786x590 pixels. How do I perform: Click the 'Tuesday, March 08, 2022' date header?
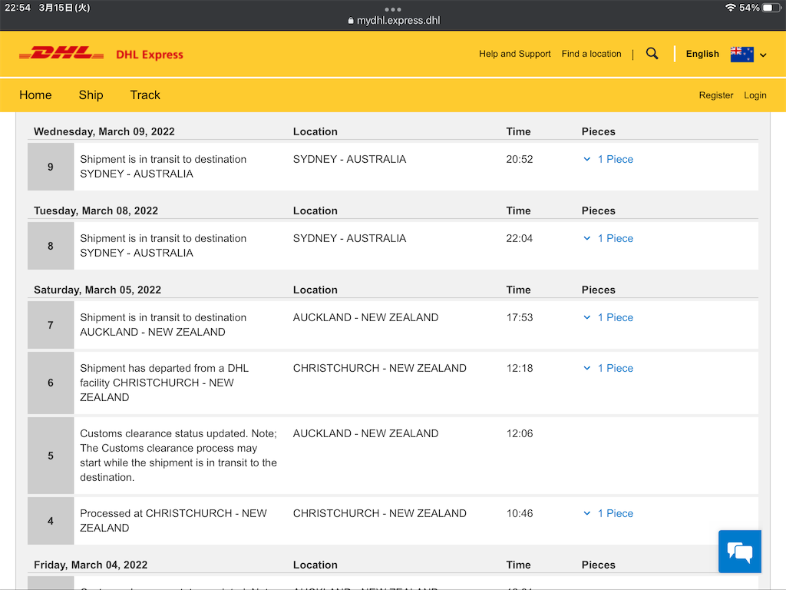tap(96, 210)
